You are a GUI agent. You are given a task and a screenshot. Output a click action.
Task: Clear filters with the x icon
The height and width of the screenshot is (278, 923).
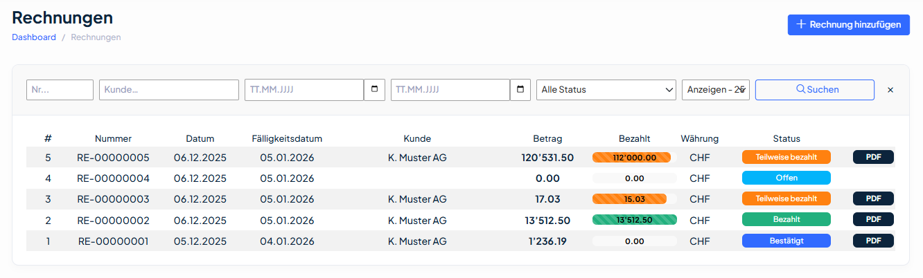pyautogui.click(x=890, y=90)
